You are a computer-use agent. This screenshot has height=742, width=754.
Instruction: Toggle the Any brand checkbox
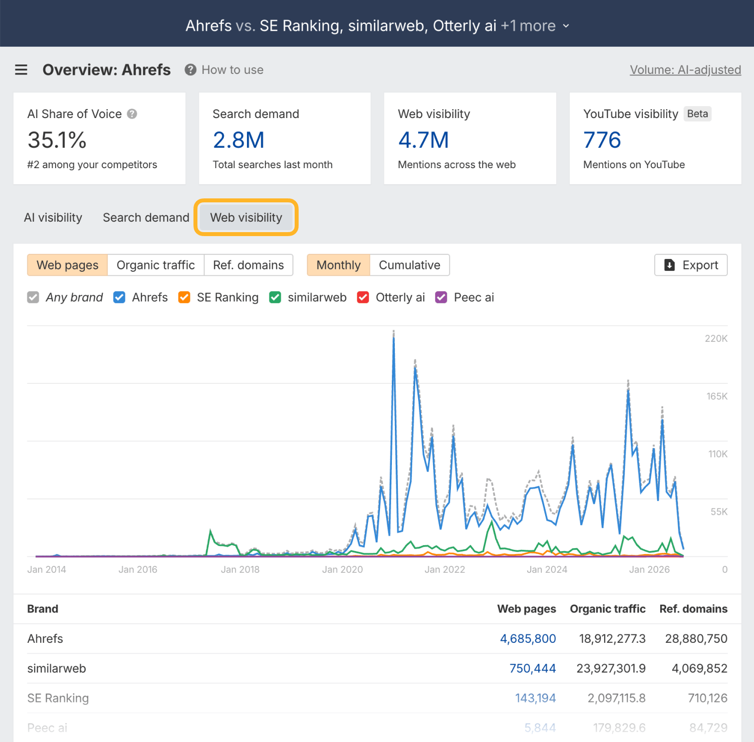click(33, 297)
